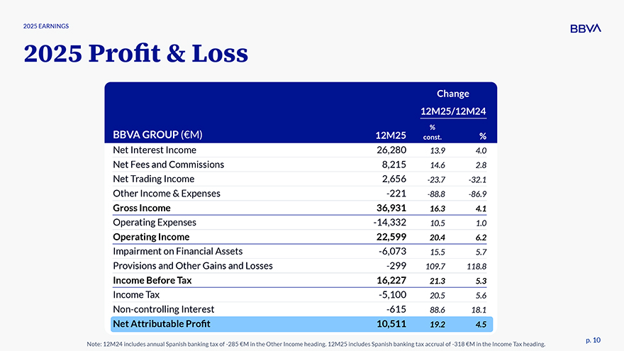This screenshot has height=351, width=624.
Task: Click the 109.7 constant change value
Action: [x=435, y=267]
